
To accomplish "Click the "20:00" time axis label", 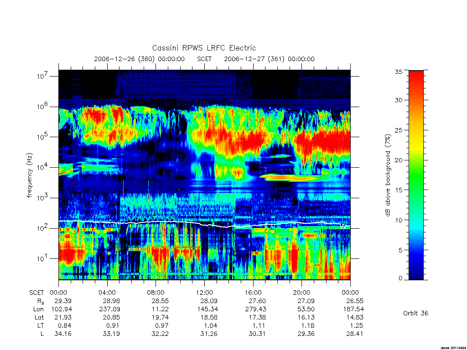I will tap(301, 293).
